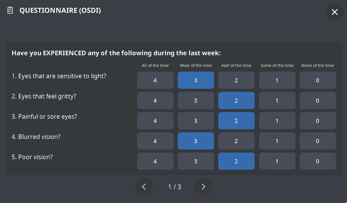Select 3 for poor vision
Screen dimensions: 347x203
click(196, 161)
